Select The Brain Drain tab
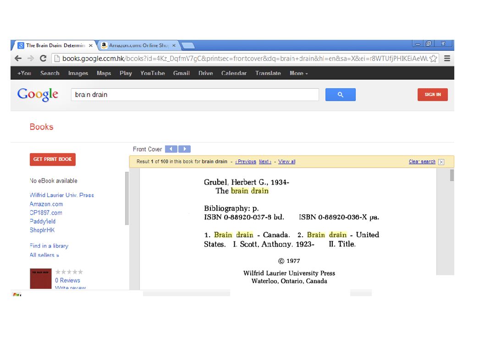Image resolution: width=485 pixels, height=363 pixels. [55, 45]
